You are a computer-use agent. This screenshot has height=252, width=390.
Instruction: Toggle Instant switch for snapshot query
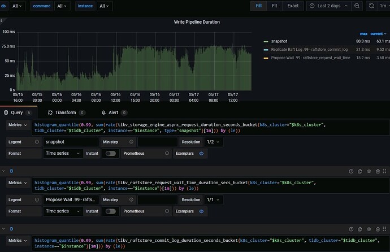pyautogui.click(x=111, y=153)
